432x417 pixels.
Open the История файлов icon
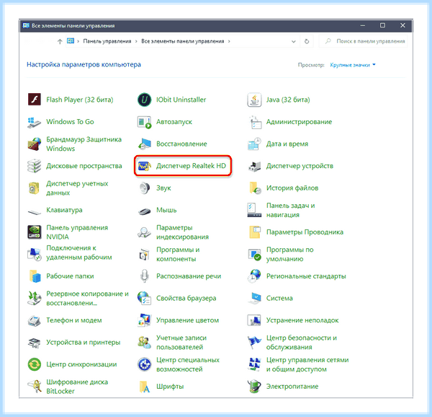pyautogui.click(x=254, y=188)
